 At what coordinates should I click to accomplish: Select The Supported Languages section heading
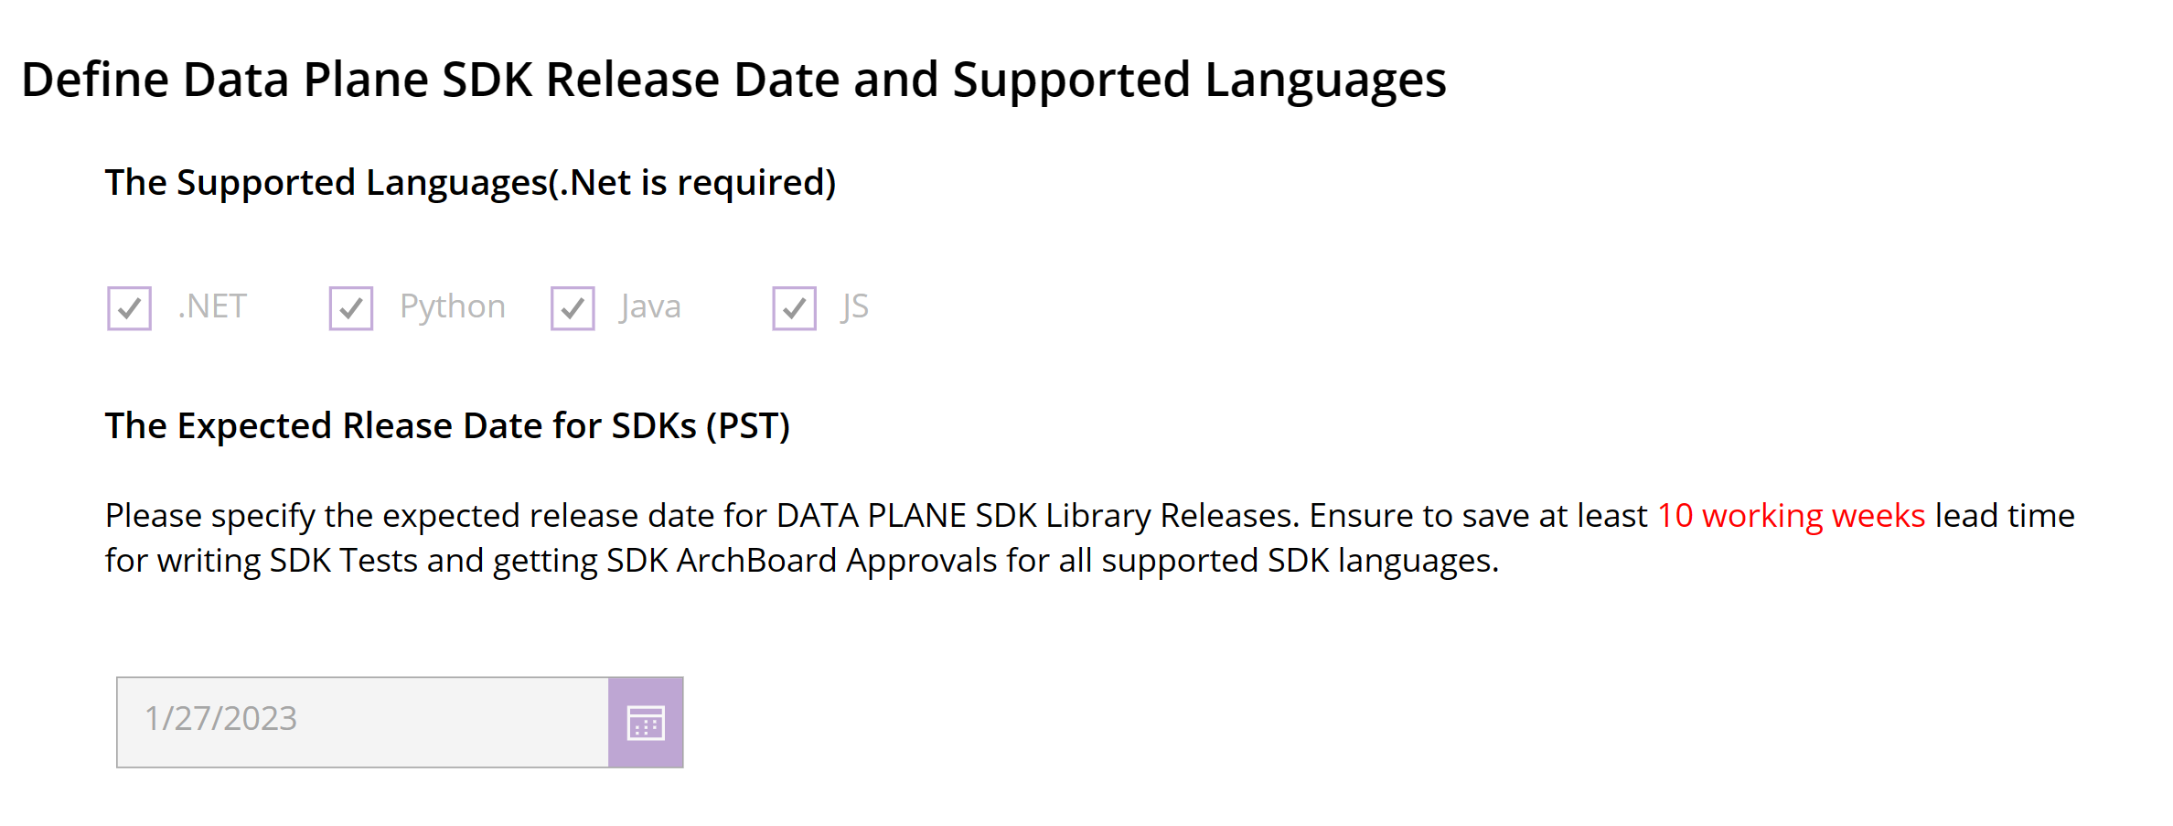471,182
